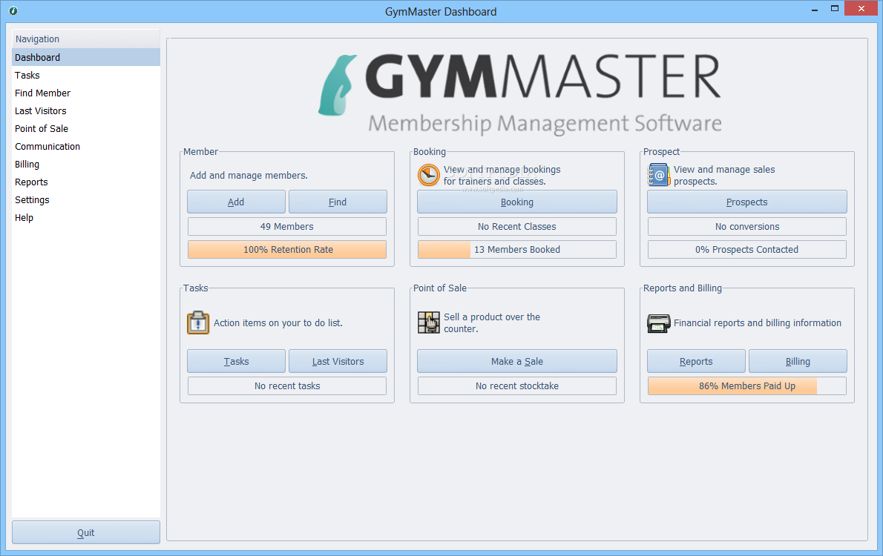Viewport: 883px width, 556px height.
Task: Click the Navigation header label
Action: point(37,39)
